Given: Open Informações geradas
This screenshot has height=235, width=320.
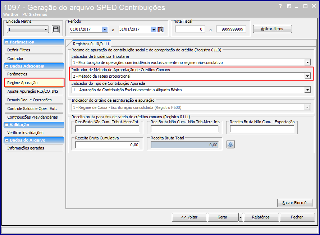Looking at the screenshot, I should (34, 148).
